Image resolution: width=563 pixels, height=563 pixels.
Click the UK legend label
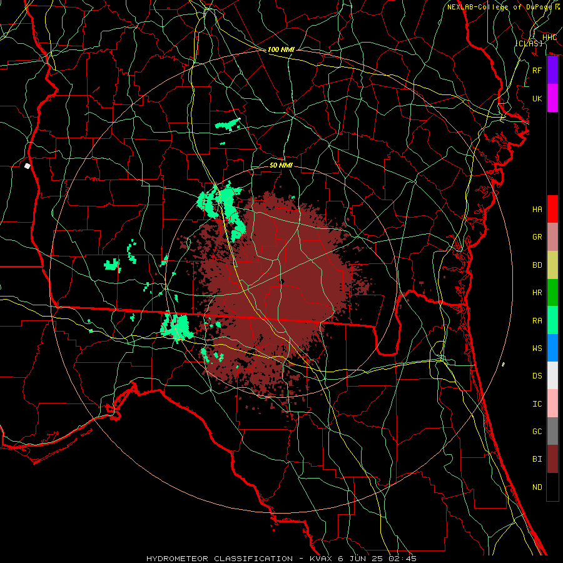537,98
